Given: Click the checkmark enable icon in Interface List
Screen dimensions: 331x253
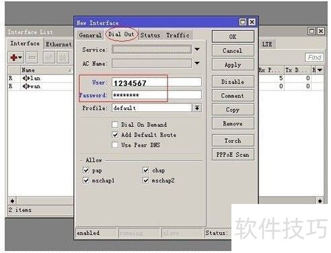Looking at the screenshot, I should click(49, 58).
